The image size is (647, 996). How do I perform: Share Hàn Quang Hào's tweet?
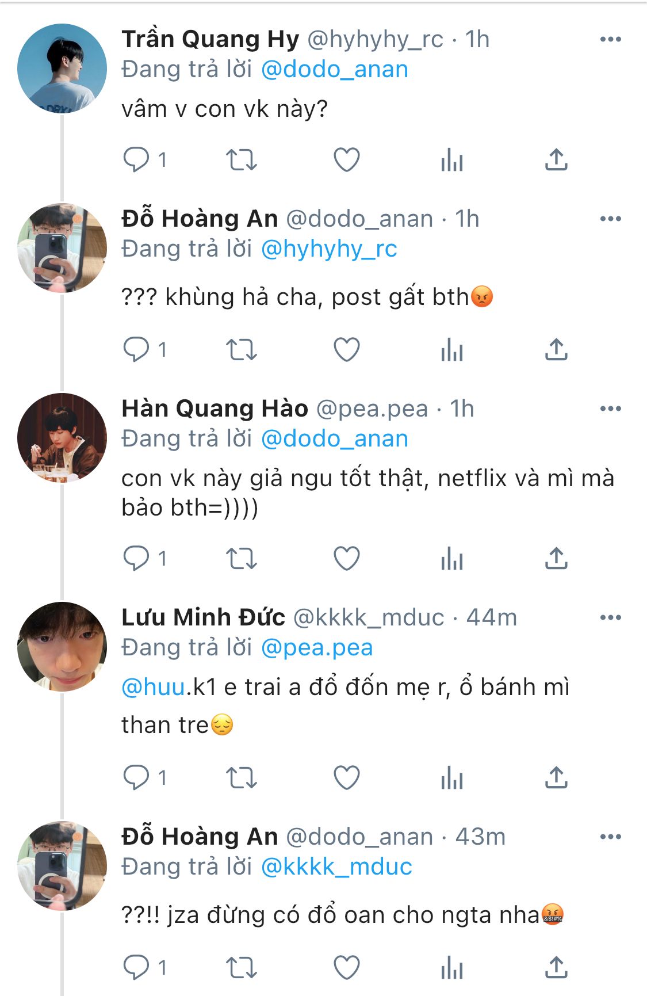coord(556,559)
